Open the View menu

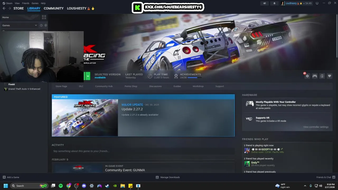pyautogui.click(x=17, y=3)
